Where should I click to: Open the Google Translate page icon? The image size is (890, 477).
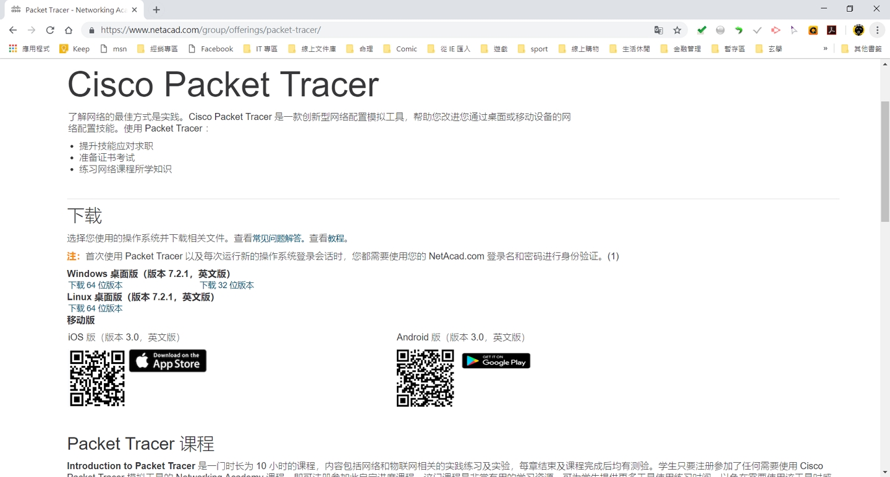click(659, 30)
